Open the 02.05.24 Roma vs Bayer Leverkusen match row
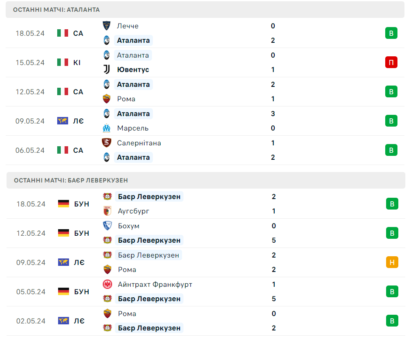Screen dimensions: 411x337 pyautogui.click(x=206, y=321)
